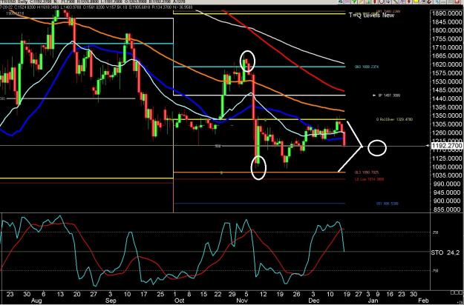Select the 1890.0000 price axis label
The height and width of the screenshot is (305, 464).
click(447, 13)
